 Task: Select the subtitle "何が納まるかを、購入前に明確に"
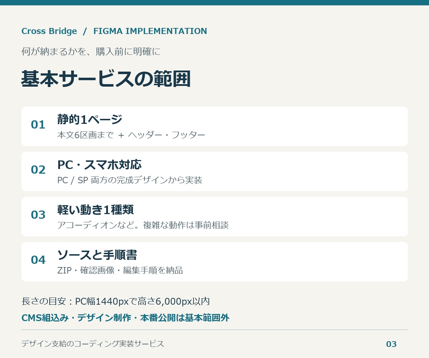[91, 52]
